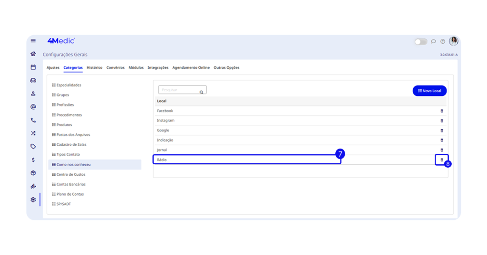Delete the Rádio entry with trash icon
Viewport: 487px width, 255px height.
click(441, 160)
